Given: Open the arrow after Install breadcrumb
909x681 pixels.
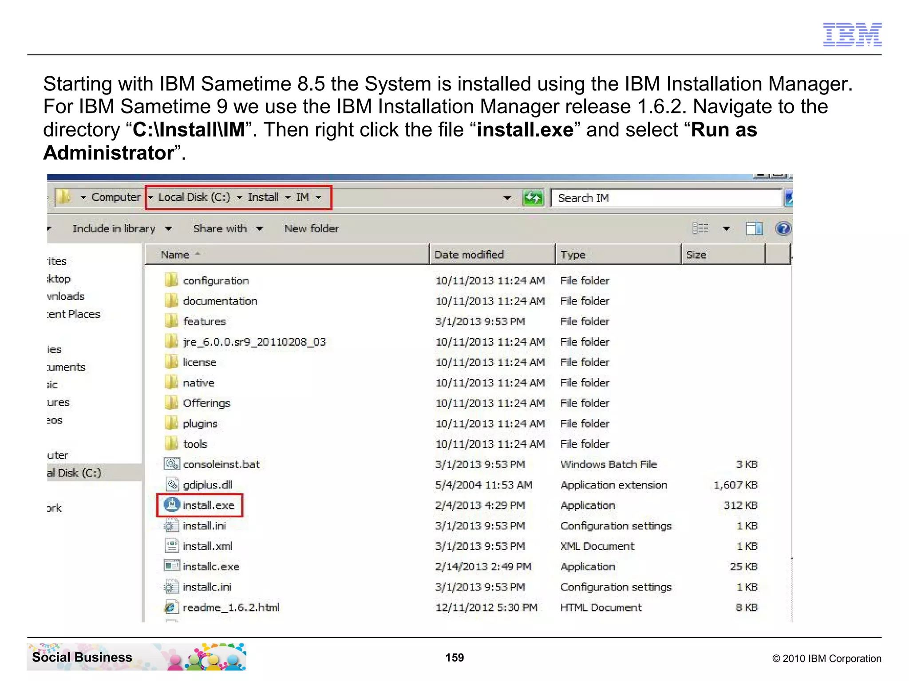Looking at the screenshot, I should [x=288, y=197].
